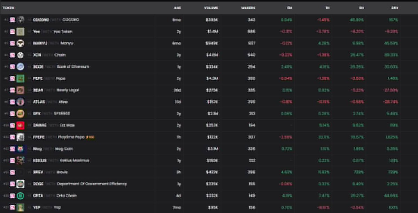Click the Playtime Pepe token logo

click(x=21, y=137)
